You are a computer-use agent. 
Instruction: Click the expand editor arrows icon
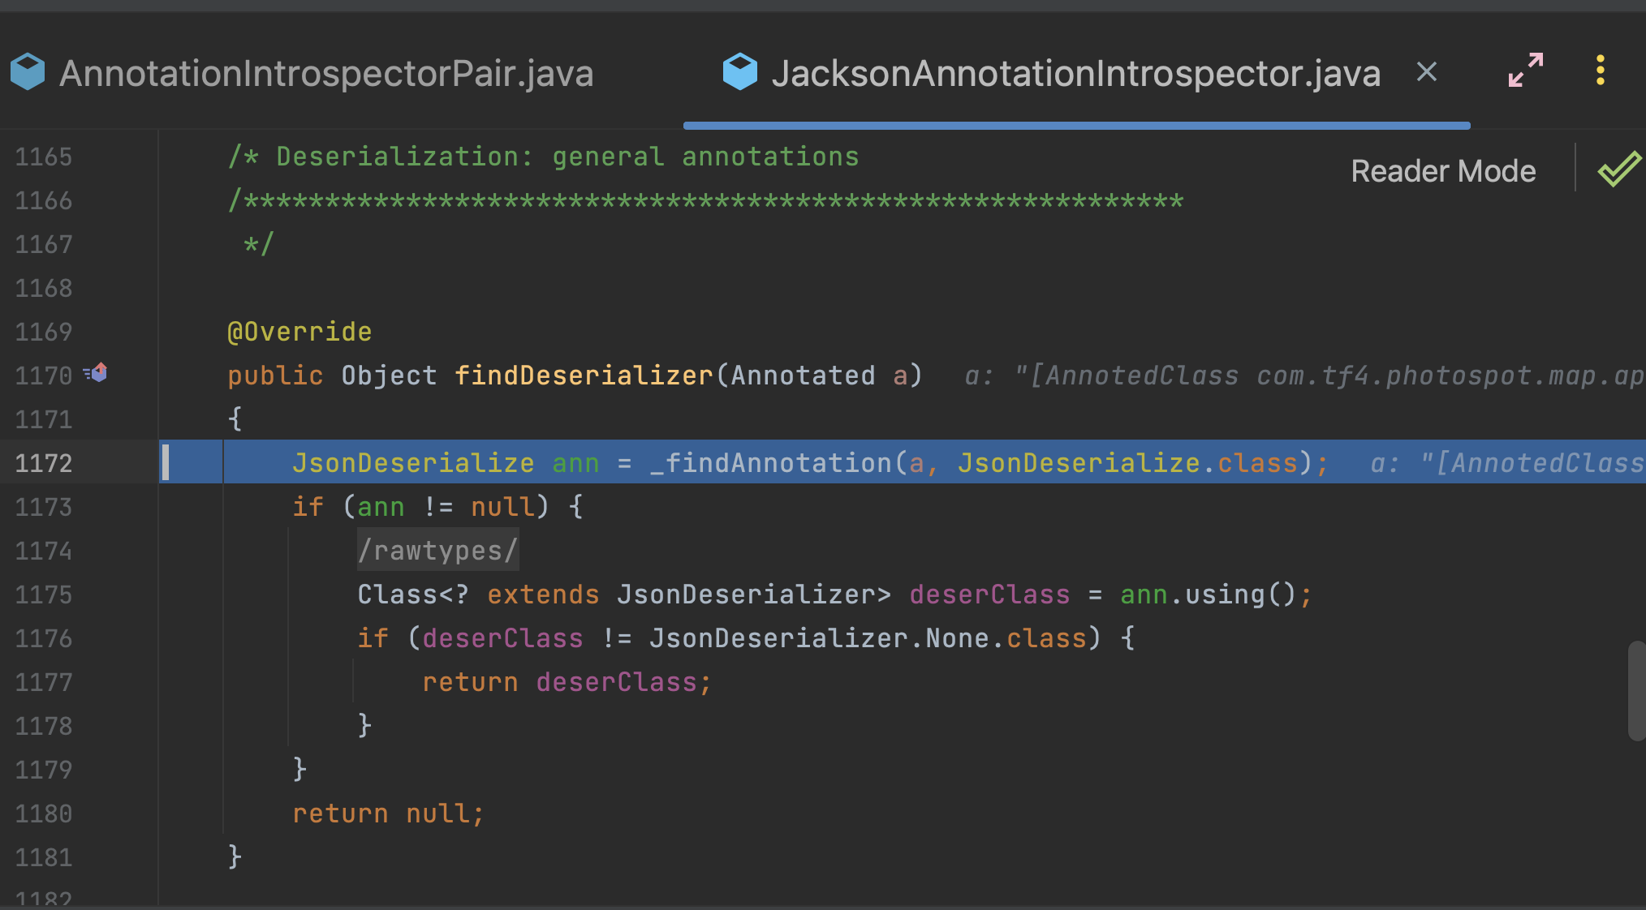[1525, 71]
